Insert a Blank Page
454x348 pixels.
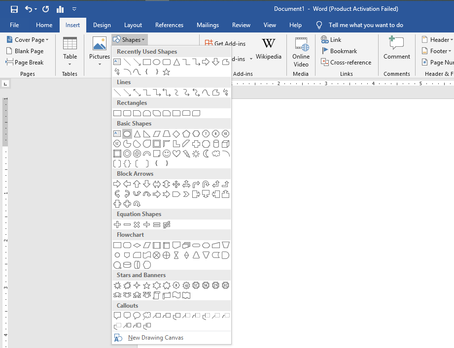(x=25, y=51)
